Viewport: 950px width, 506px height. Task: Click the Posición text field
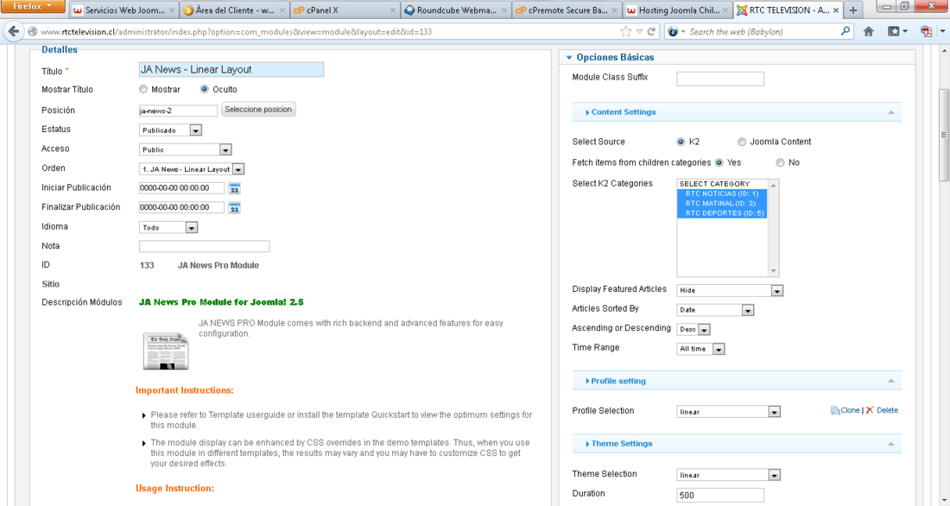coord(178,111)
